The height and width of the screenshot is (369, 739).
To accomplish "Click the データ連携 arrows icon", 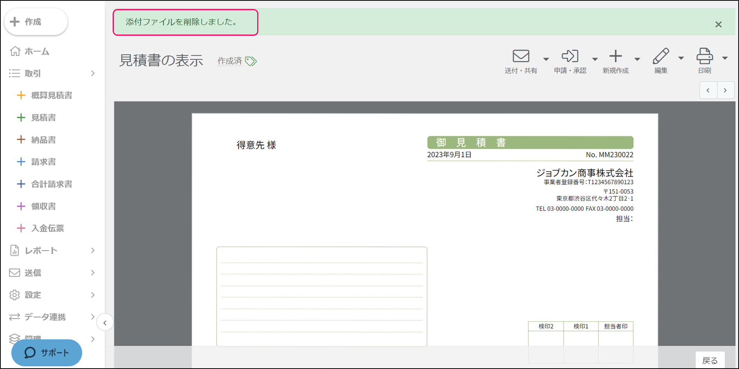I will [x=14, y=317].
